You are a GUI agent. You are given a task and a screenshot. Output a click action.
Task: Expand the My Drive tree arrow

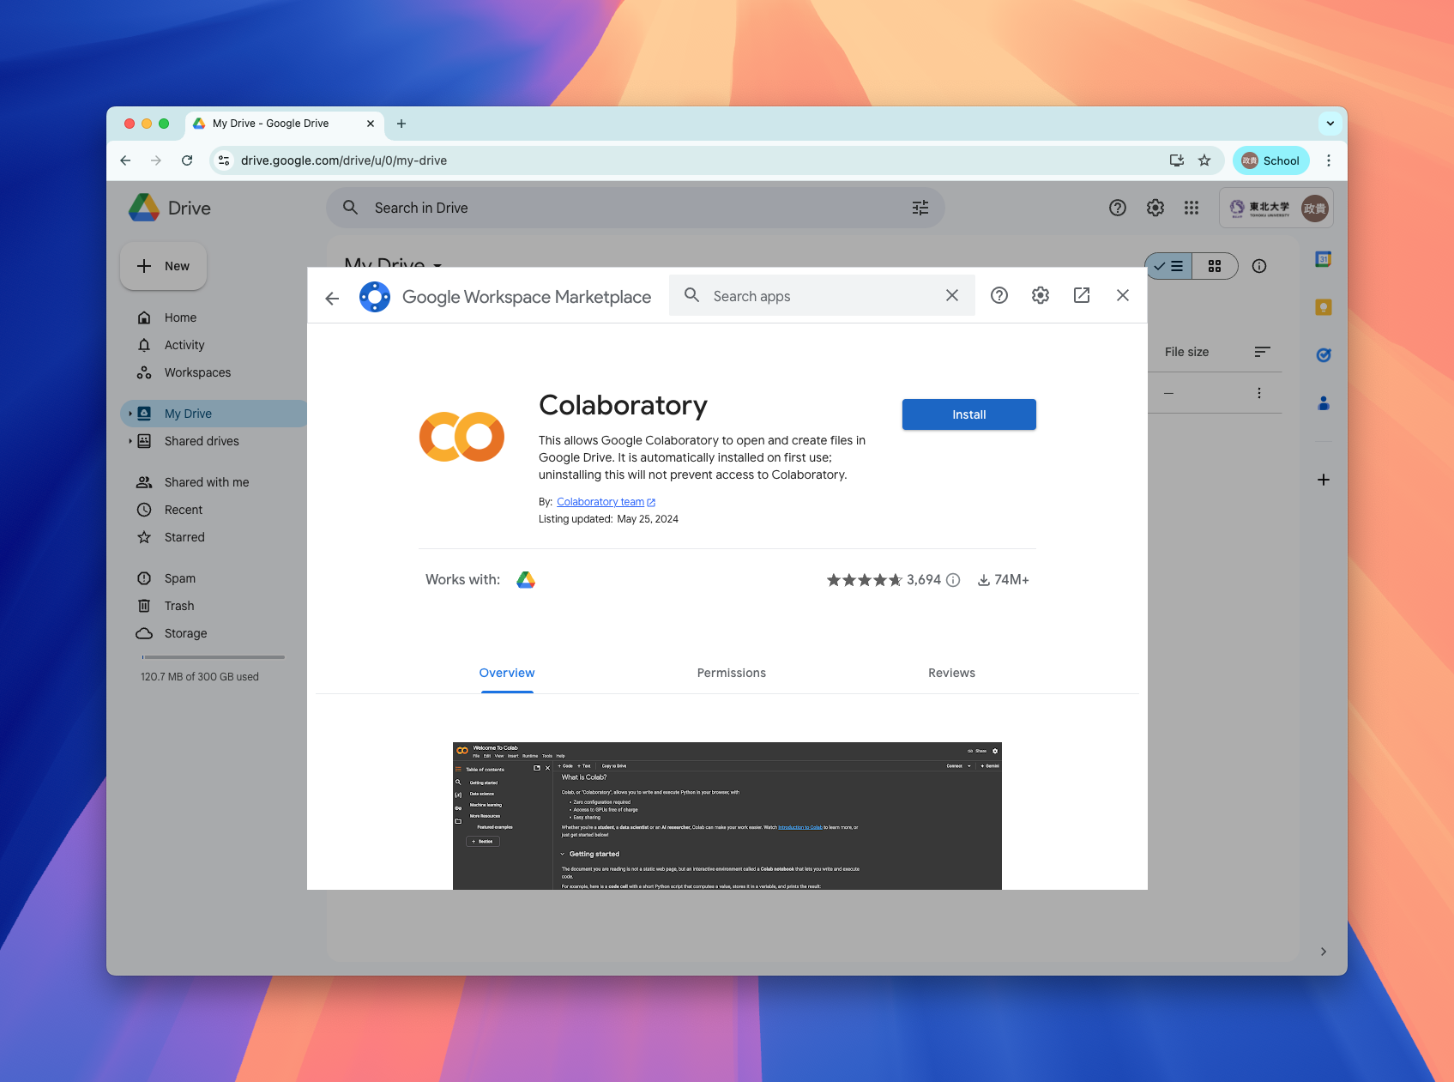click(x=130, y=414)
